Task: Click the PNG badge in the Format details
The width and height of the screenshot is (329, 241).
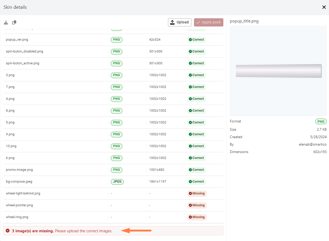Action: pyautogui.click(x=321, y=121)
